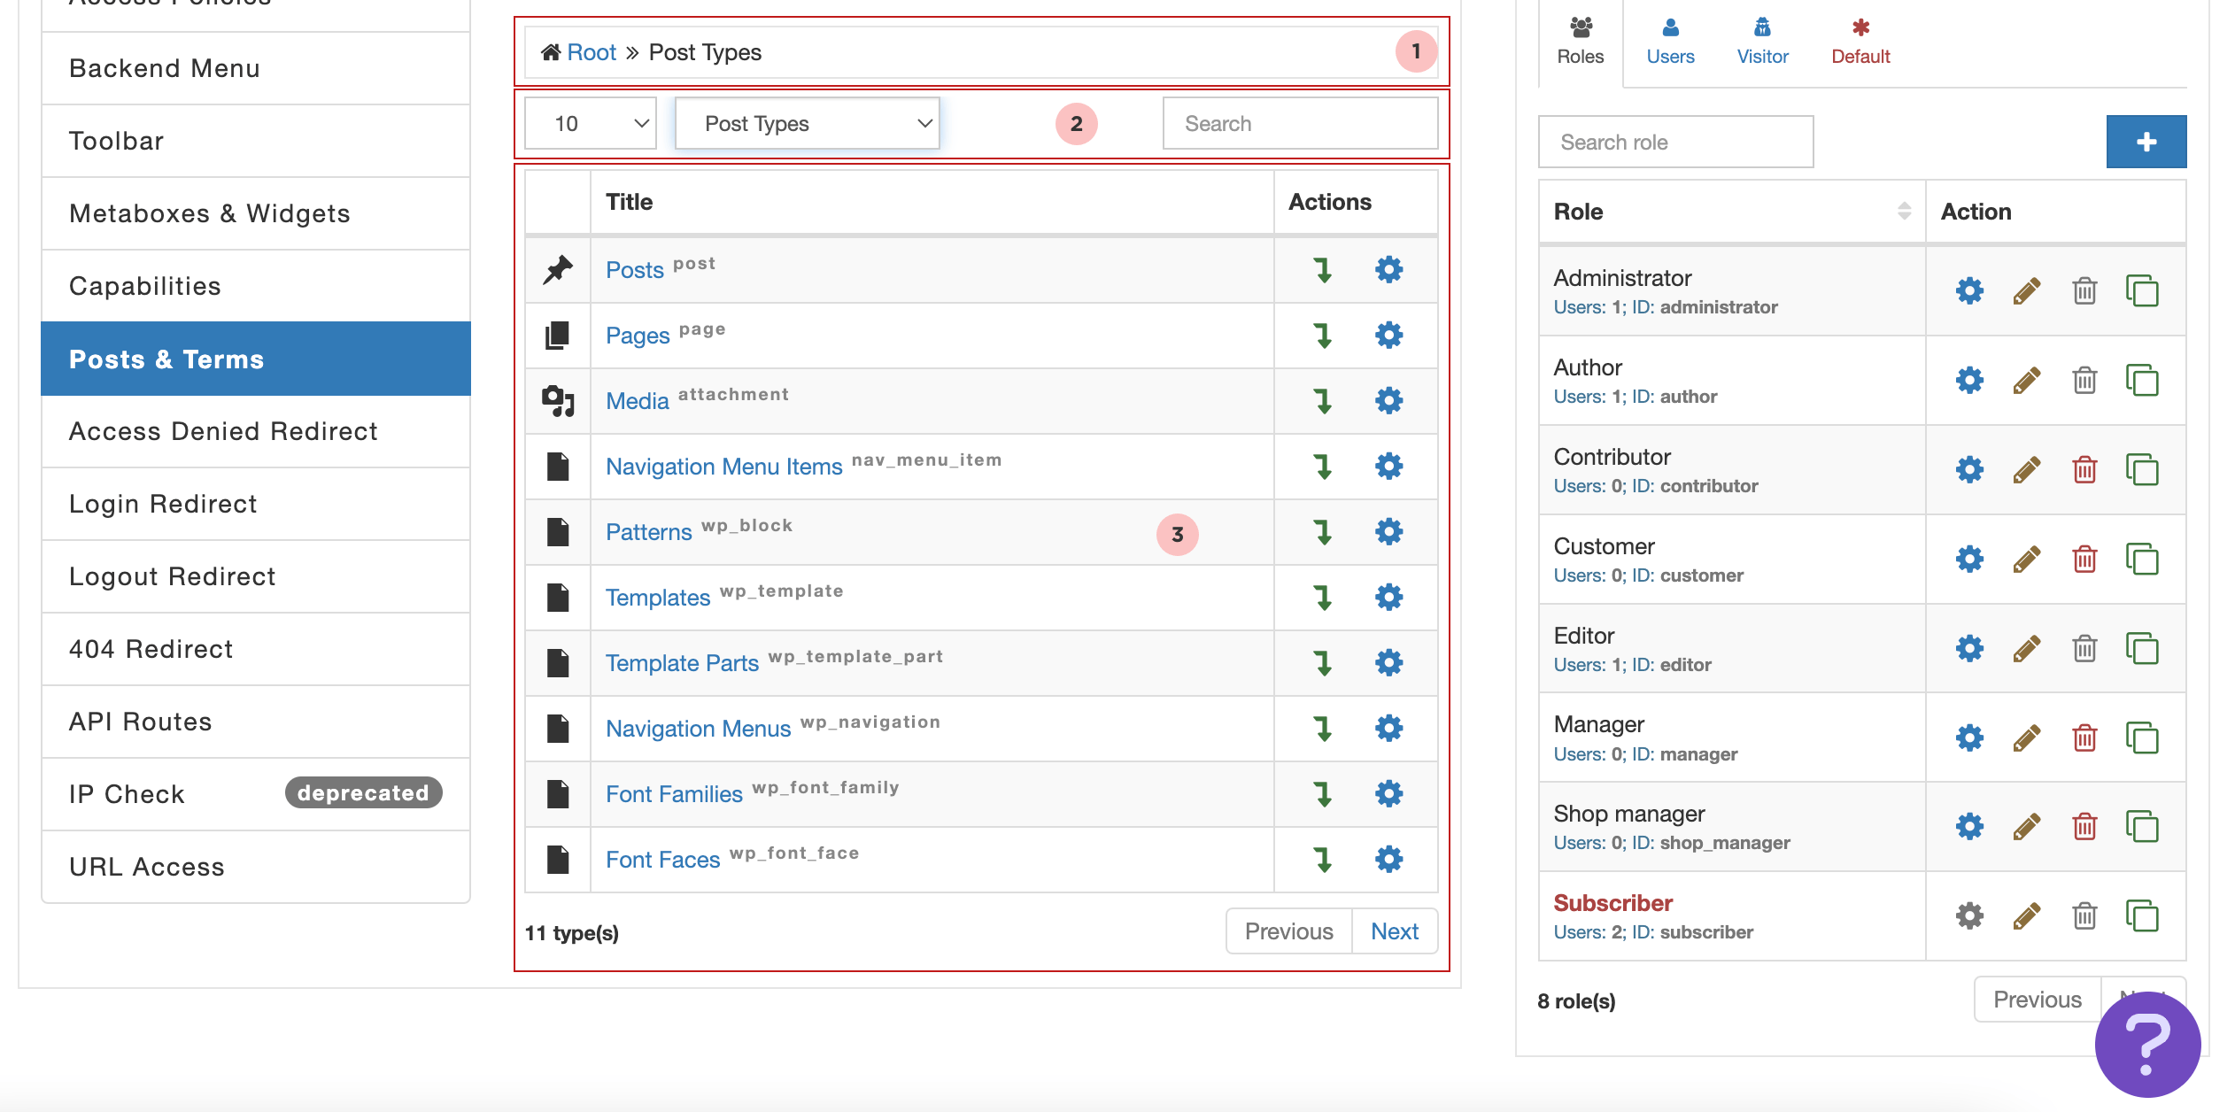The width and height of the screenshot is (2235, 1112).
Task: Switch to the Visitor tab
Action: click(1762, 42)
